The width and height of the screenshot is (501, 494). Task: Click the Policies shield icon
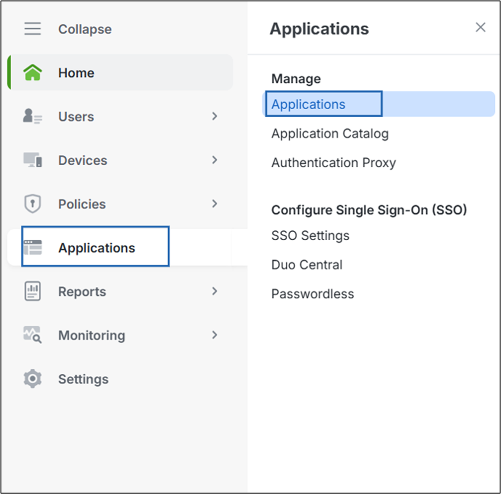tap(32, 203)
